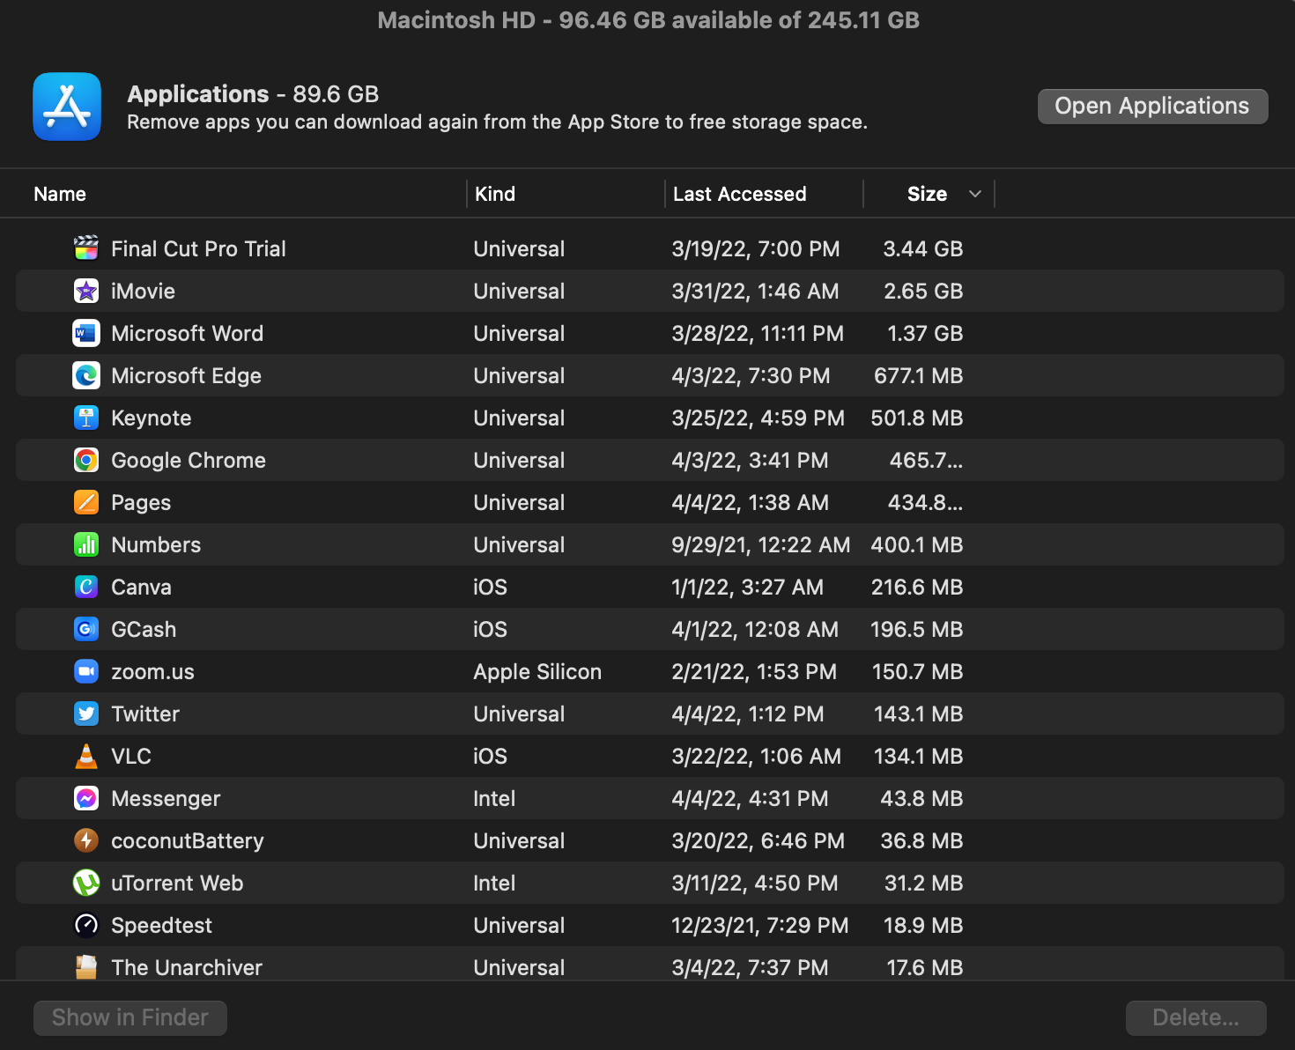Viewport: 1295px width, 1050px height.
Task: Select the '216.6 MB' size cell
Action: click(x=917, y=588)
